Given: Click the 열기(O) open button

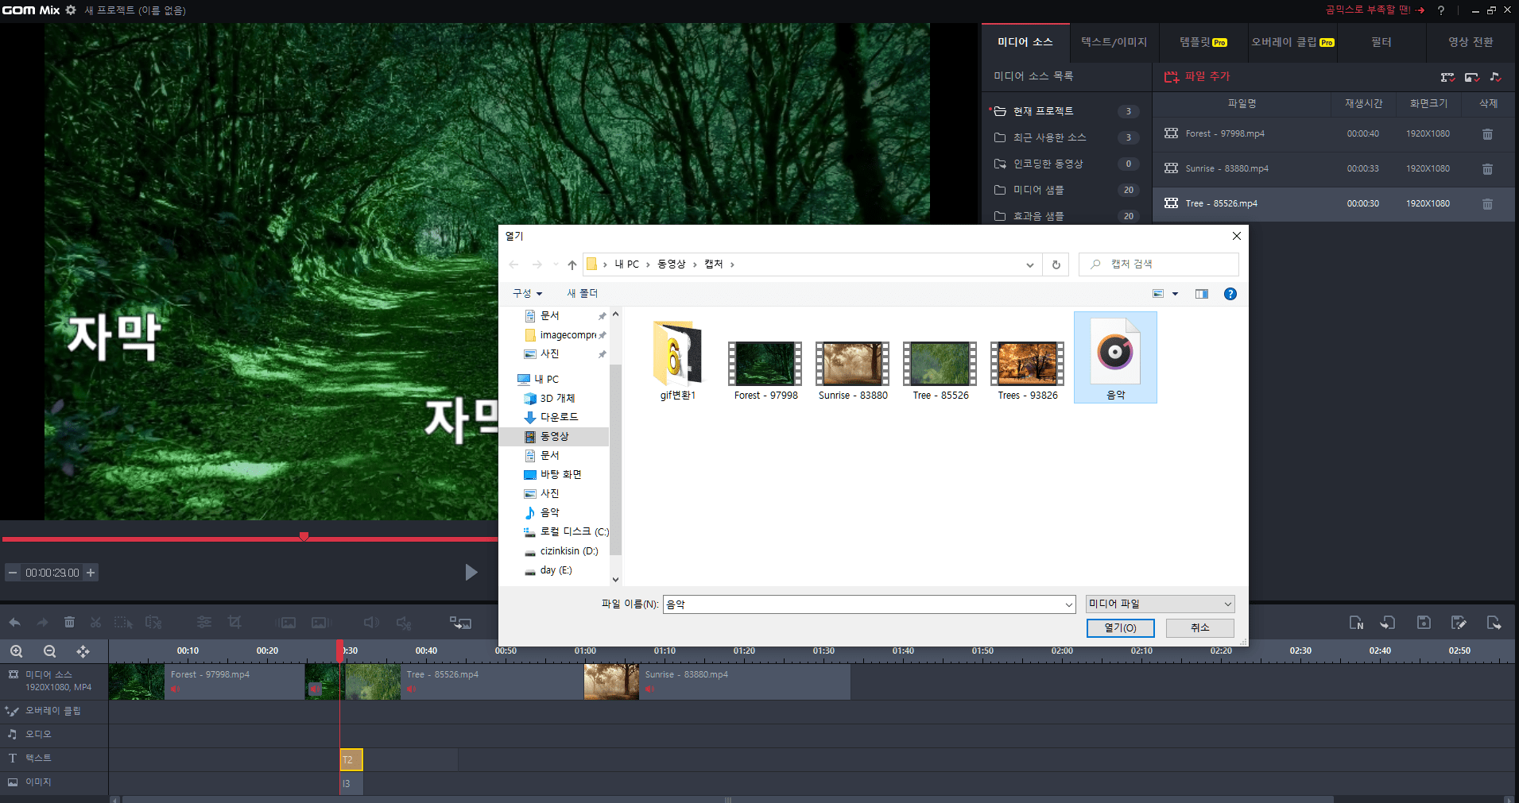Looking at the screenshot, I should (1120, 628).
